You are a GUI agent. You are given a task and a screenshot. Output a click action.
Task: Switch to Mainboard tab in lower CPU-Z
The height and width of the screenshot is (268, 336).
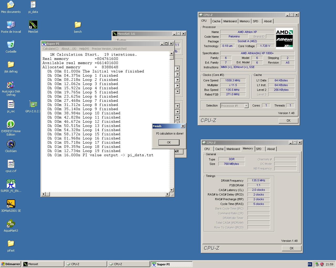click(x=233, y=149)
